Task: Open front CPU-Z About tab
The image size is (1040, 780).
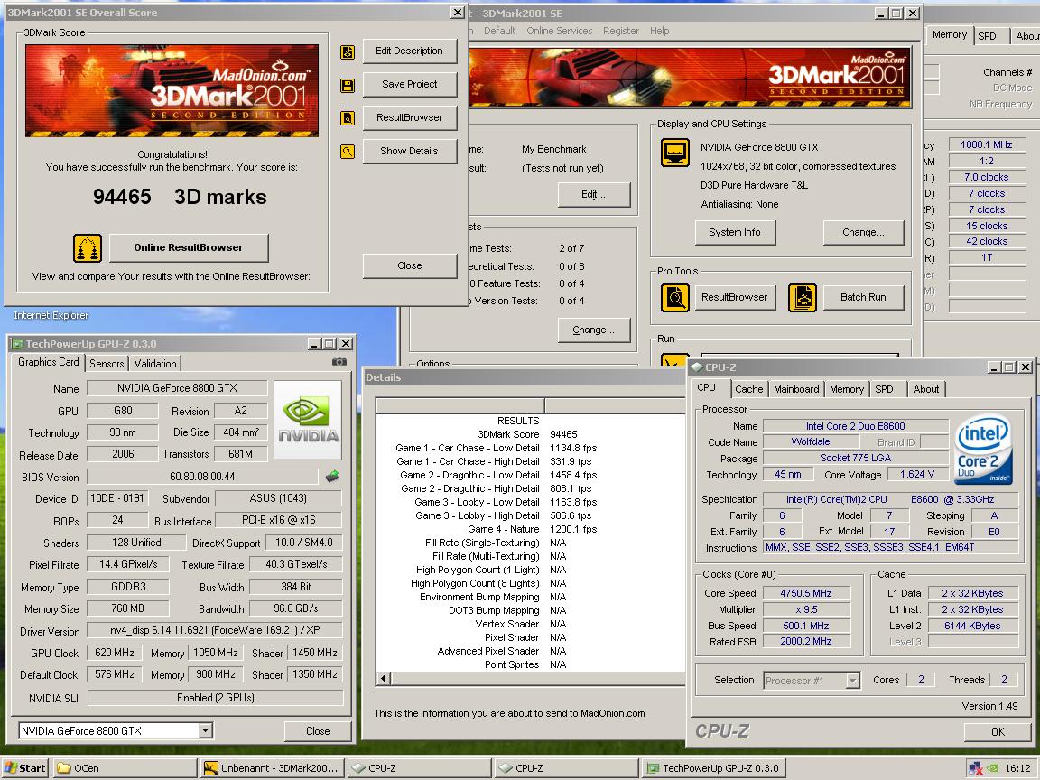Action: click(x=926, y=389)
